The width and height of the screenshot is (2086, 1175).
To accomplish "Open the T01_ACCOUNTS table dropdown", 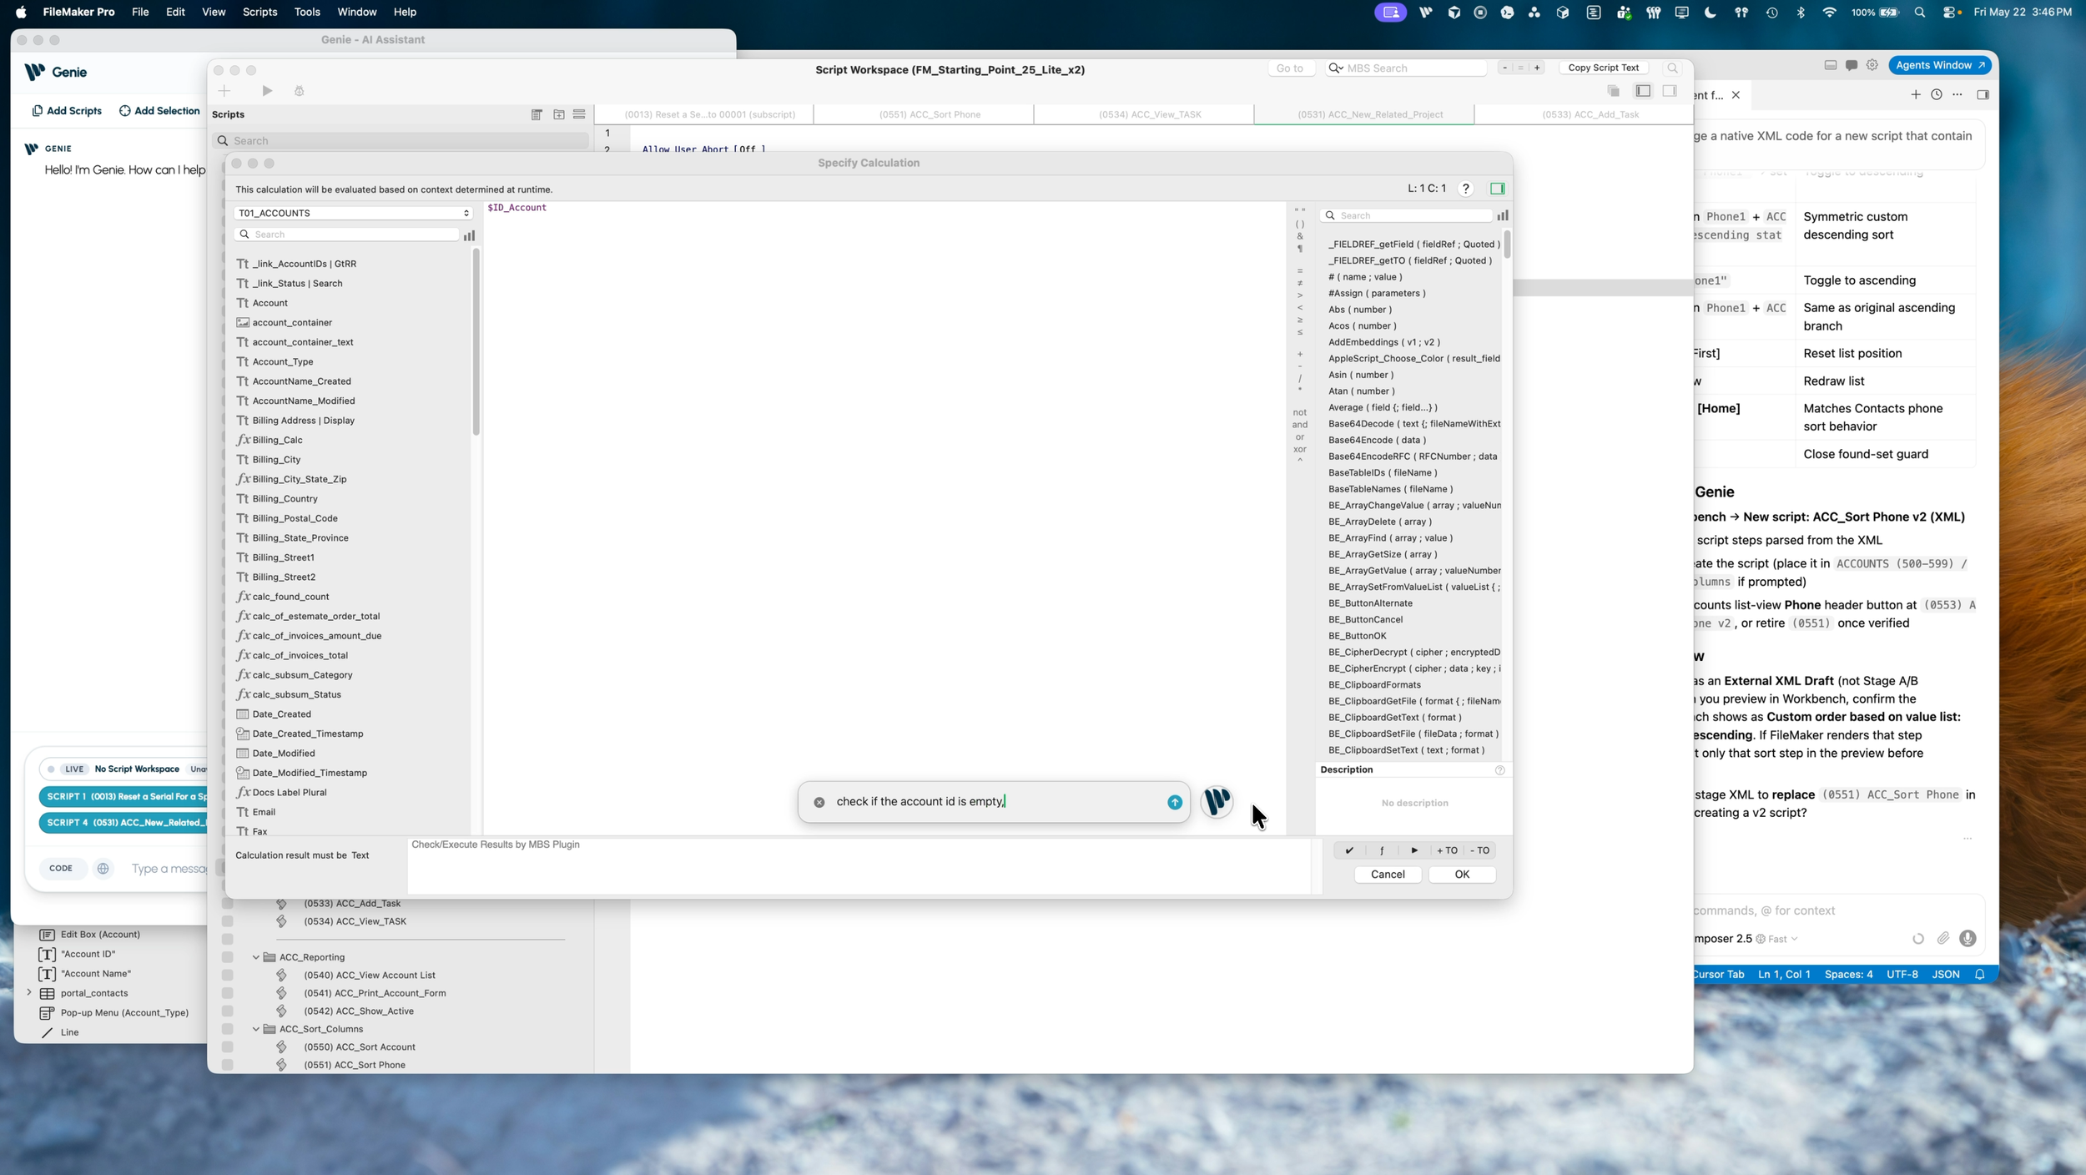I will coord(353,214).
